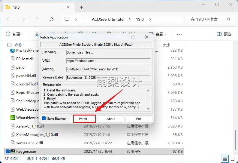238x163 pixels.
Task: Click the URL field showing https://acdsee.com
Action: coord(108,61)
